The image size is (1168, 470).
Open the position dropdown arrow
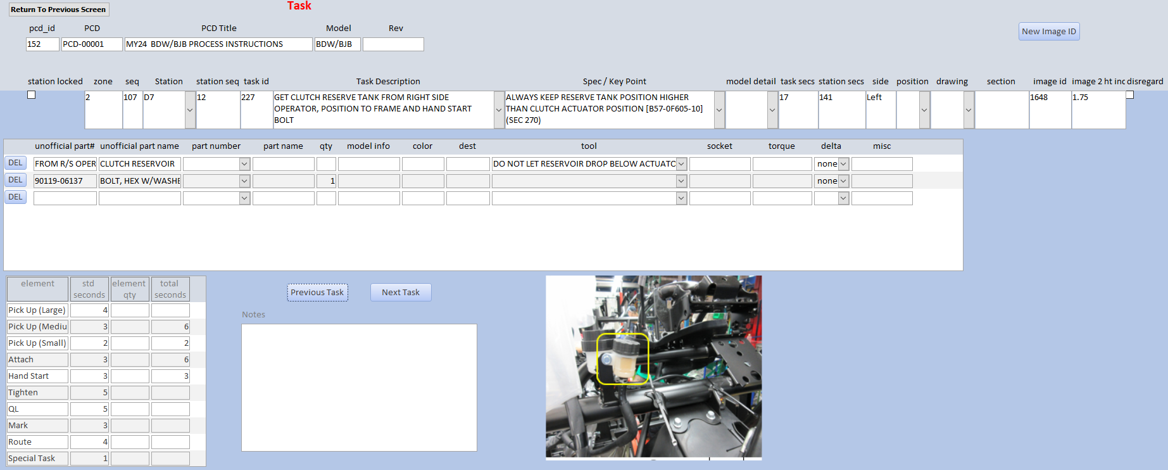(x=924, y=110)
